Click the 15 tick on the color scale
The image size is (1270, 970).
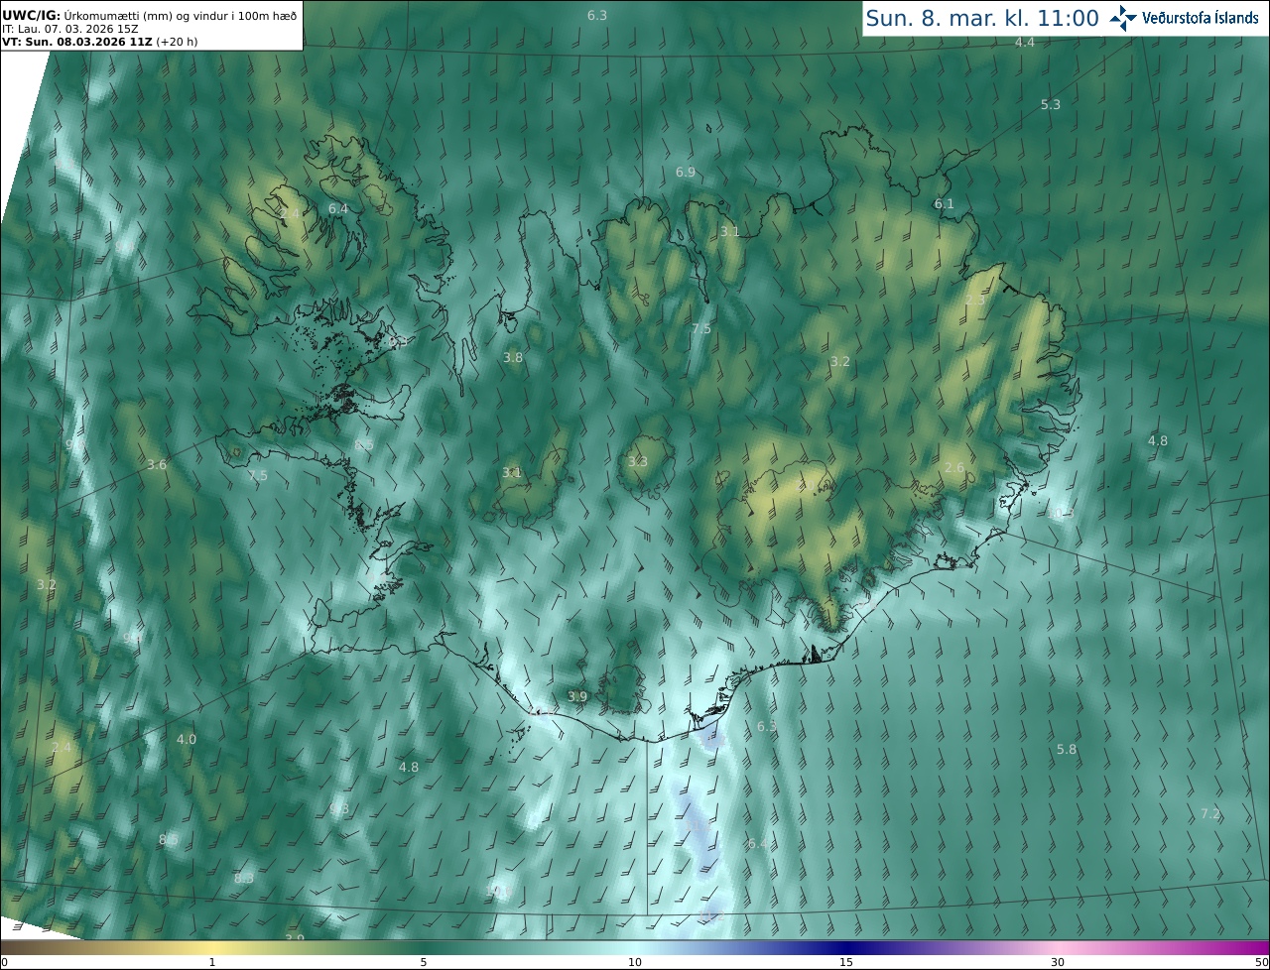click(846, 962)
